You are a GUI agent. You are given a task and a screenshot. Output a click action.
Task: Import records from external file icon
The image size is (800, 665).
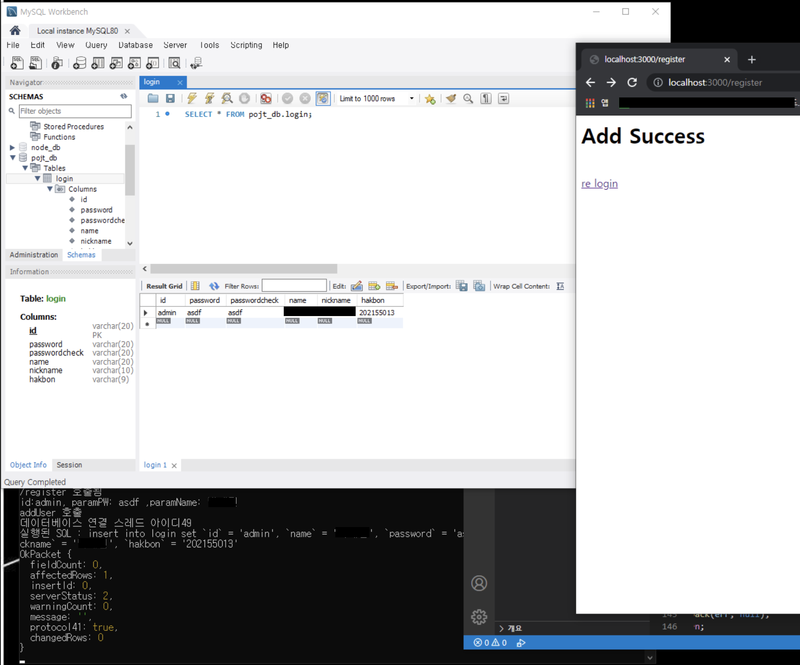[x=479, y=286]
